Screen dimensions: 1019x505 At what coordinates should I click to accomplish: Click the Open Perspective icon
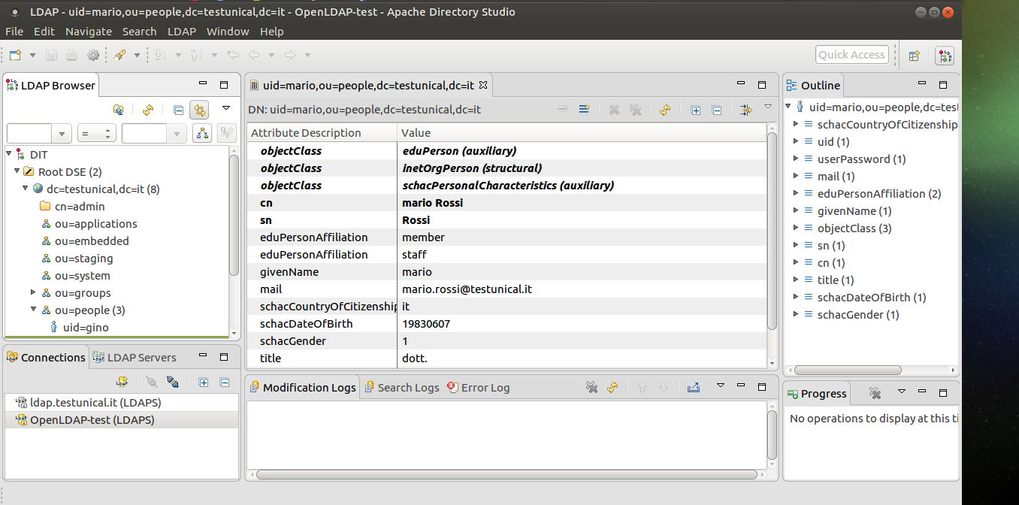915,55
